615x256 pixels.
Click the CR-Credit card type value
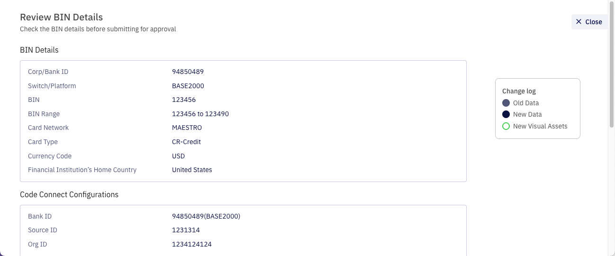[187, 142]
